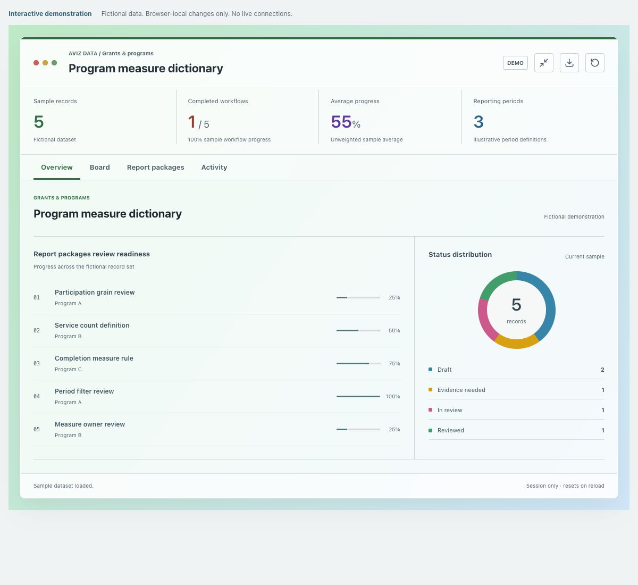Select the Period filter review row
This screenshot has width=638, height=585.
217,397
